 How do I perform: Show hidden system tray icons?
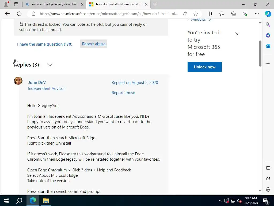[x=220, y=201]
